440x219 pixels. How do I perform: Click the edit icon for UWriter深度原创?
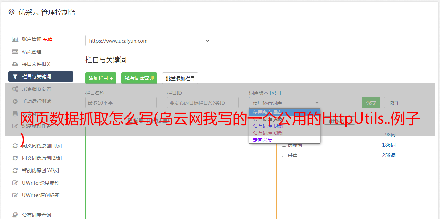15,183
